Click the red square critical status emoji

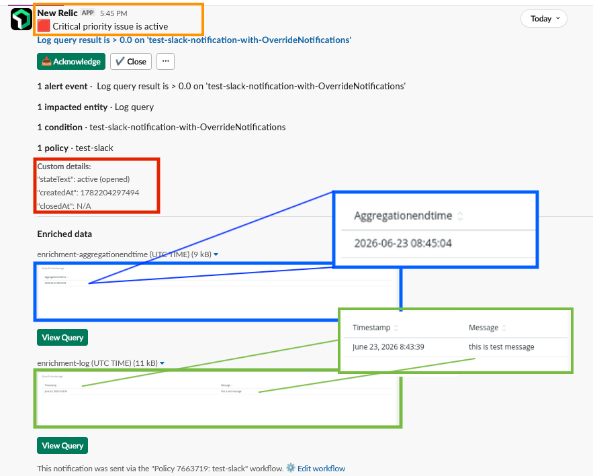[44, 26]
